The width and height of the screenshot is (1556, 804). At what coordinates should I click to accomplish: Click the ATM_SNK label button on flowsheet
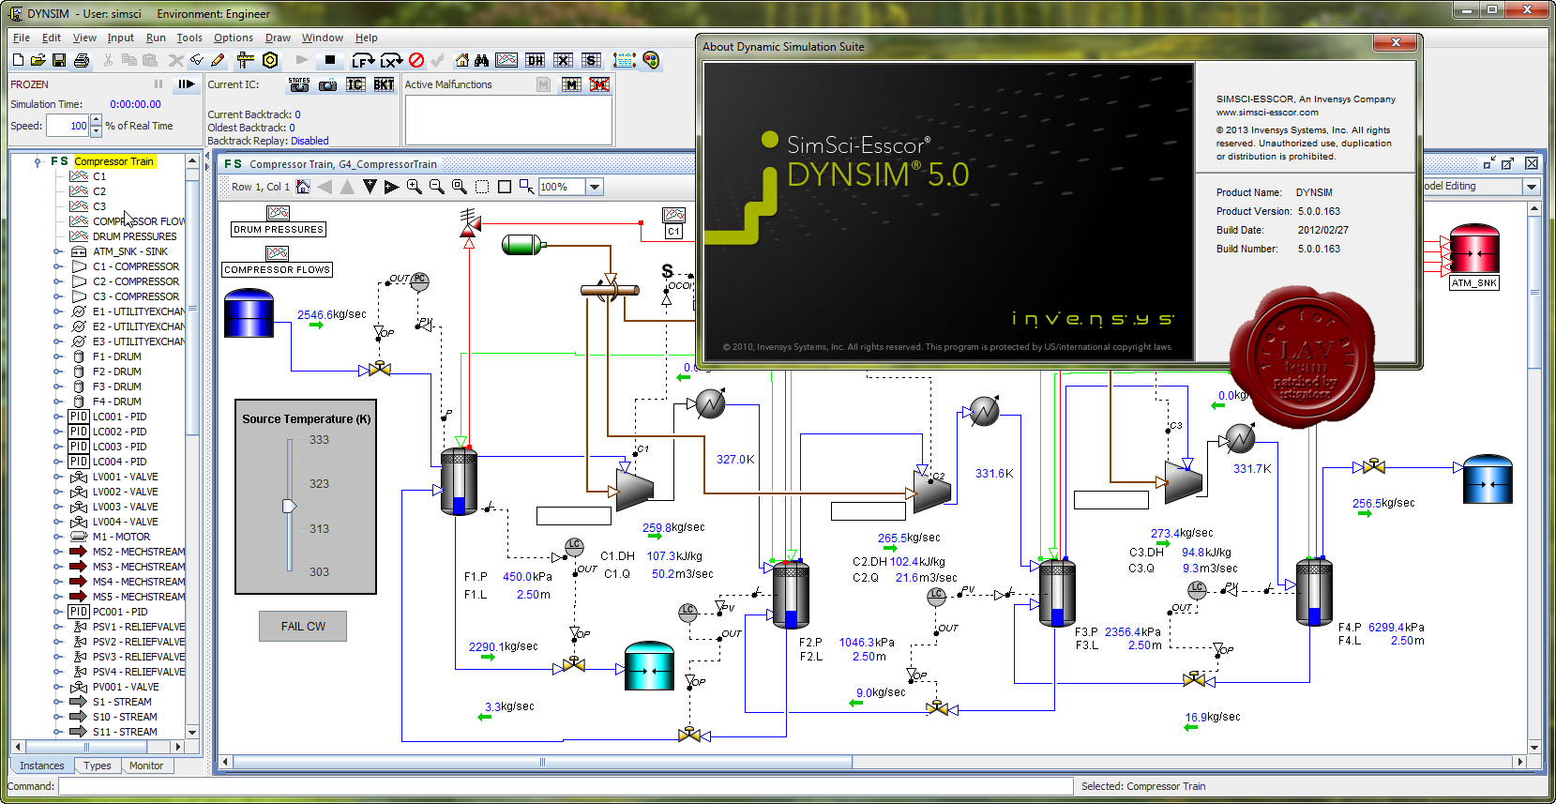pyautogui.click(x=1474, y=282)
